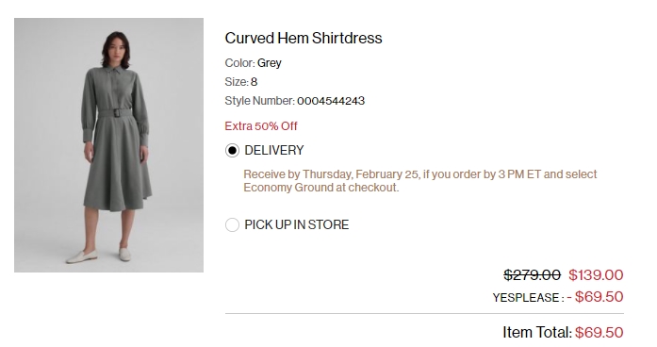Click the Size: 8 attribute line
Viewport: 657px width, 347px height.
(241, 82)
